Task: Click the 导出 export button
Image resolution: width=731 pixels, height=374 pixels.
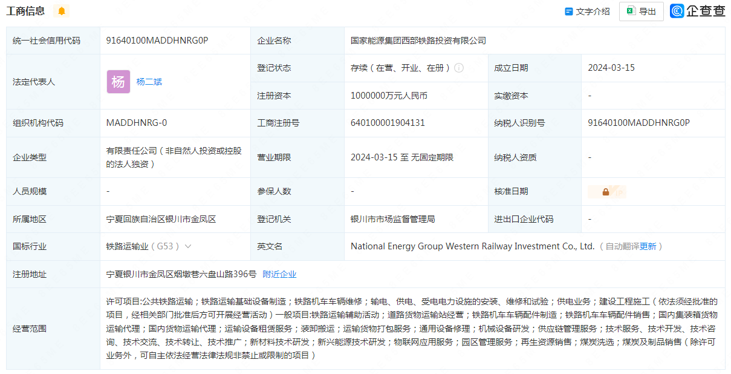Action: click(x=641, y=11)
